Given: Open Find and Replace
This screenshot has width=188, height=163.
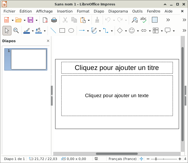Looking at the screenshot, I should (x=134, y=20).
